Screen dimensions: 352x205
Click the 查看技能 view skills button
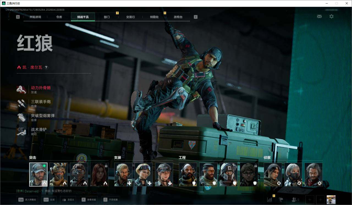89,199
